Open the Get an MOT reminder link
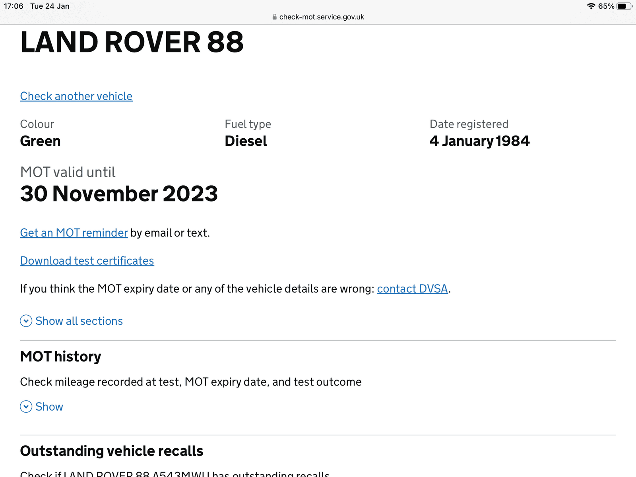636x477 pixels. click(x=74, y=233)
